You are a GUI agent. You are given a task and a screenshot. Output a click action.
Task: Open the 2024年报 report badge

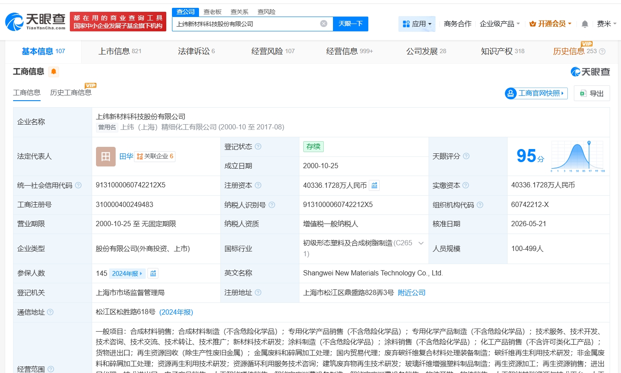coord(127,273)
